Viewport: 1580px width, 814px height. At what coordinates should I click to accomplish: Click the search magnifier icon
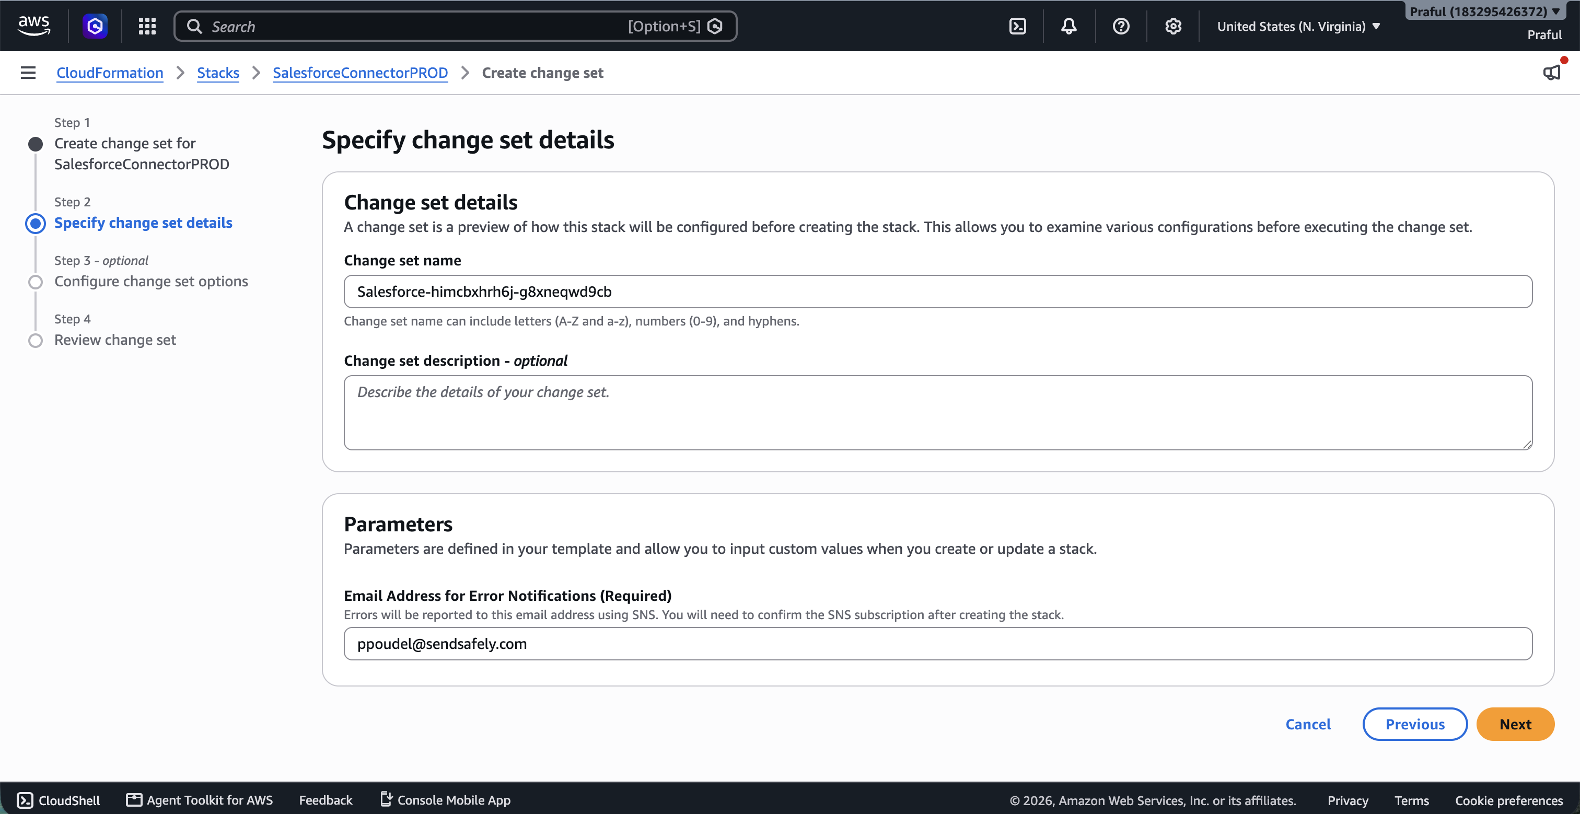[194, 26]
